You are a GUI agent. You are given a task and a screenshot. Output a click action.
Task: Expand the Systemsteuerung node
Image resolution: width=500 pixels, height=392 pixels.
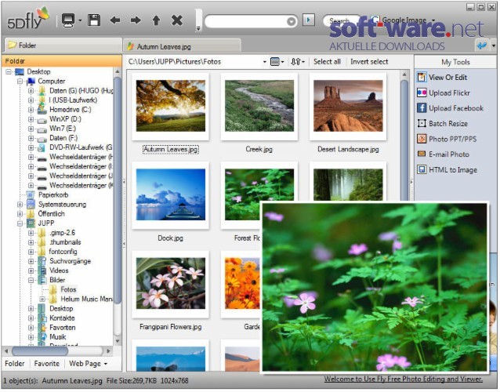tap(20, 205)
